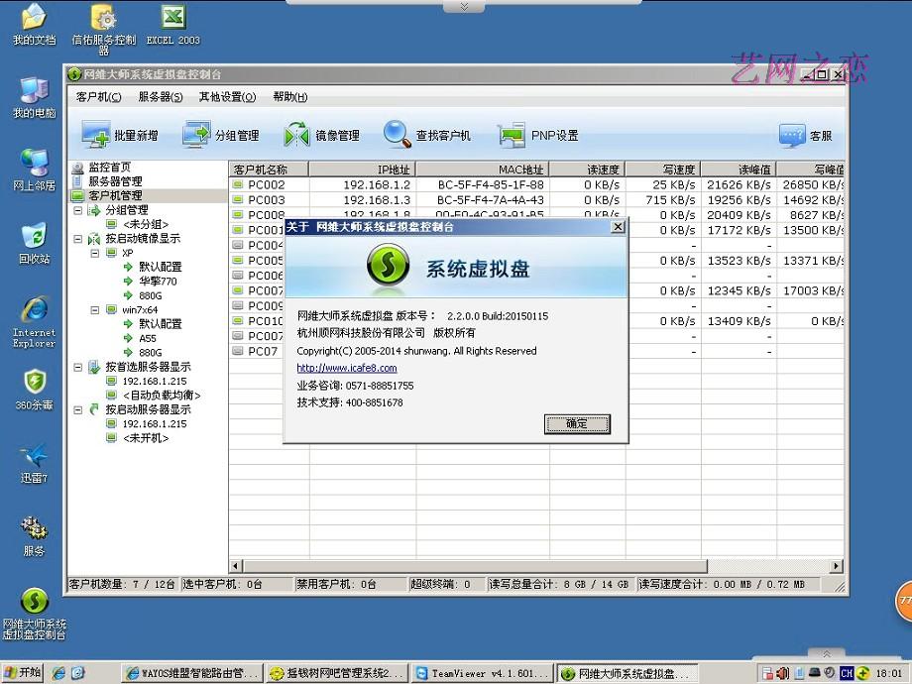The image size is (912, 684).
Task: Click the horizontal scrollbar thumb
Action: [x=475, y=565]
